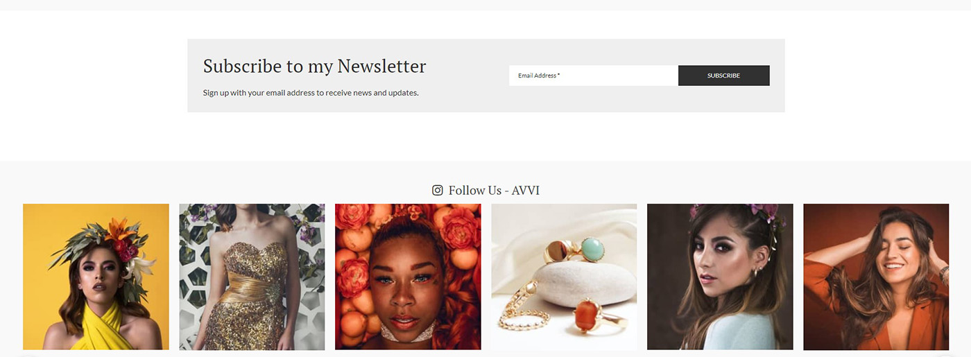
Task: Open the yellow-background flower crown photo
Action: (x=96, y=277)
